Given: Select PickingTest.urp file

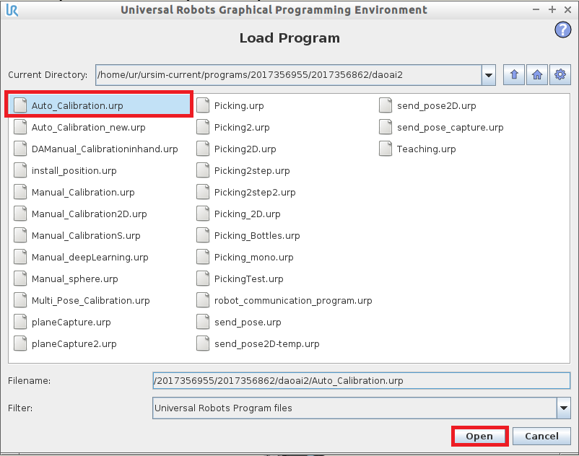Looking at the screenshot, I should [240, 279].
